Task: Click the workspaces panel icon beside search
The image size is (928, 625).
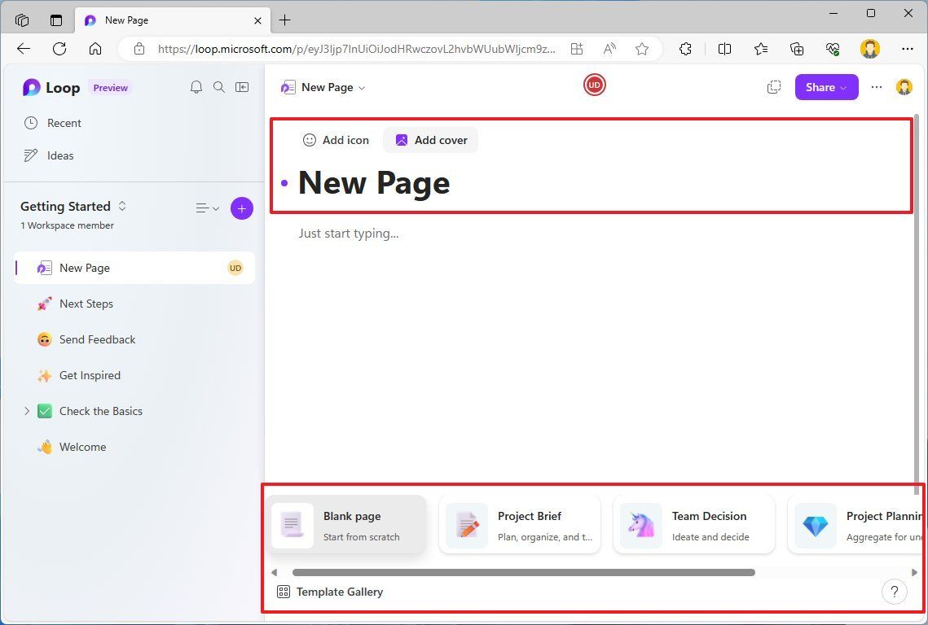Action: [x=242, y=86]
